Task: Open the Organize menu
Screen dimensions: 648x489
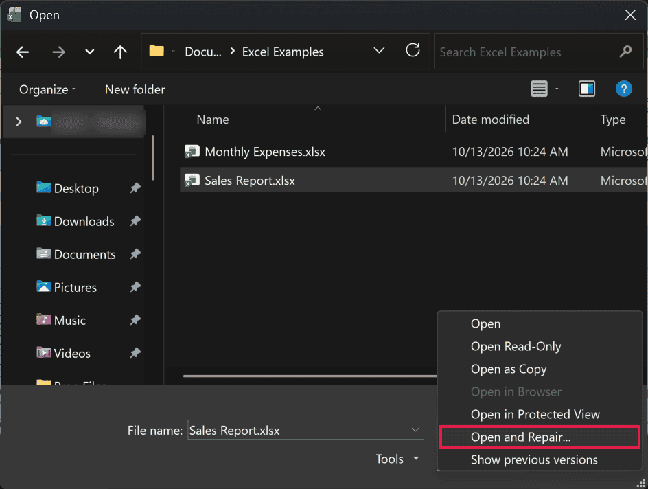Action: [x=47, y=89]
